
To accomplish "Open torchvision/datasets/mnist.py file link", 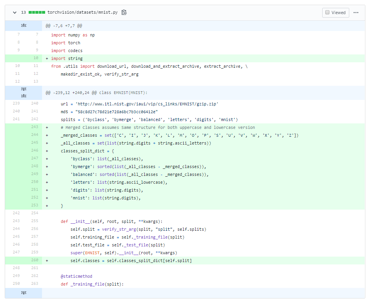I will (x=82, y=13).
